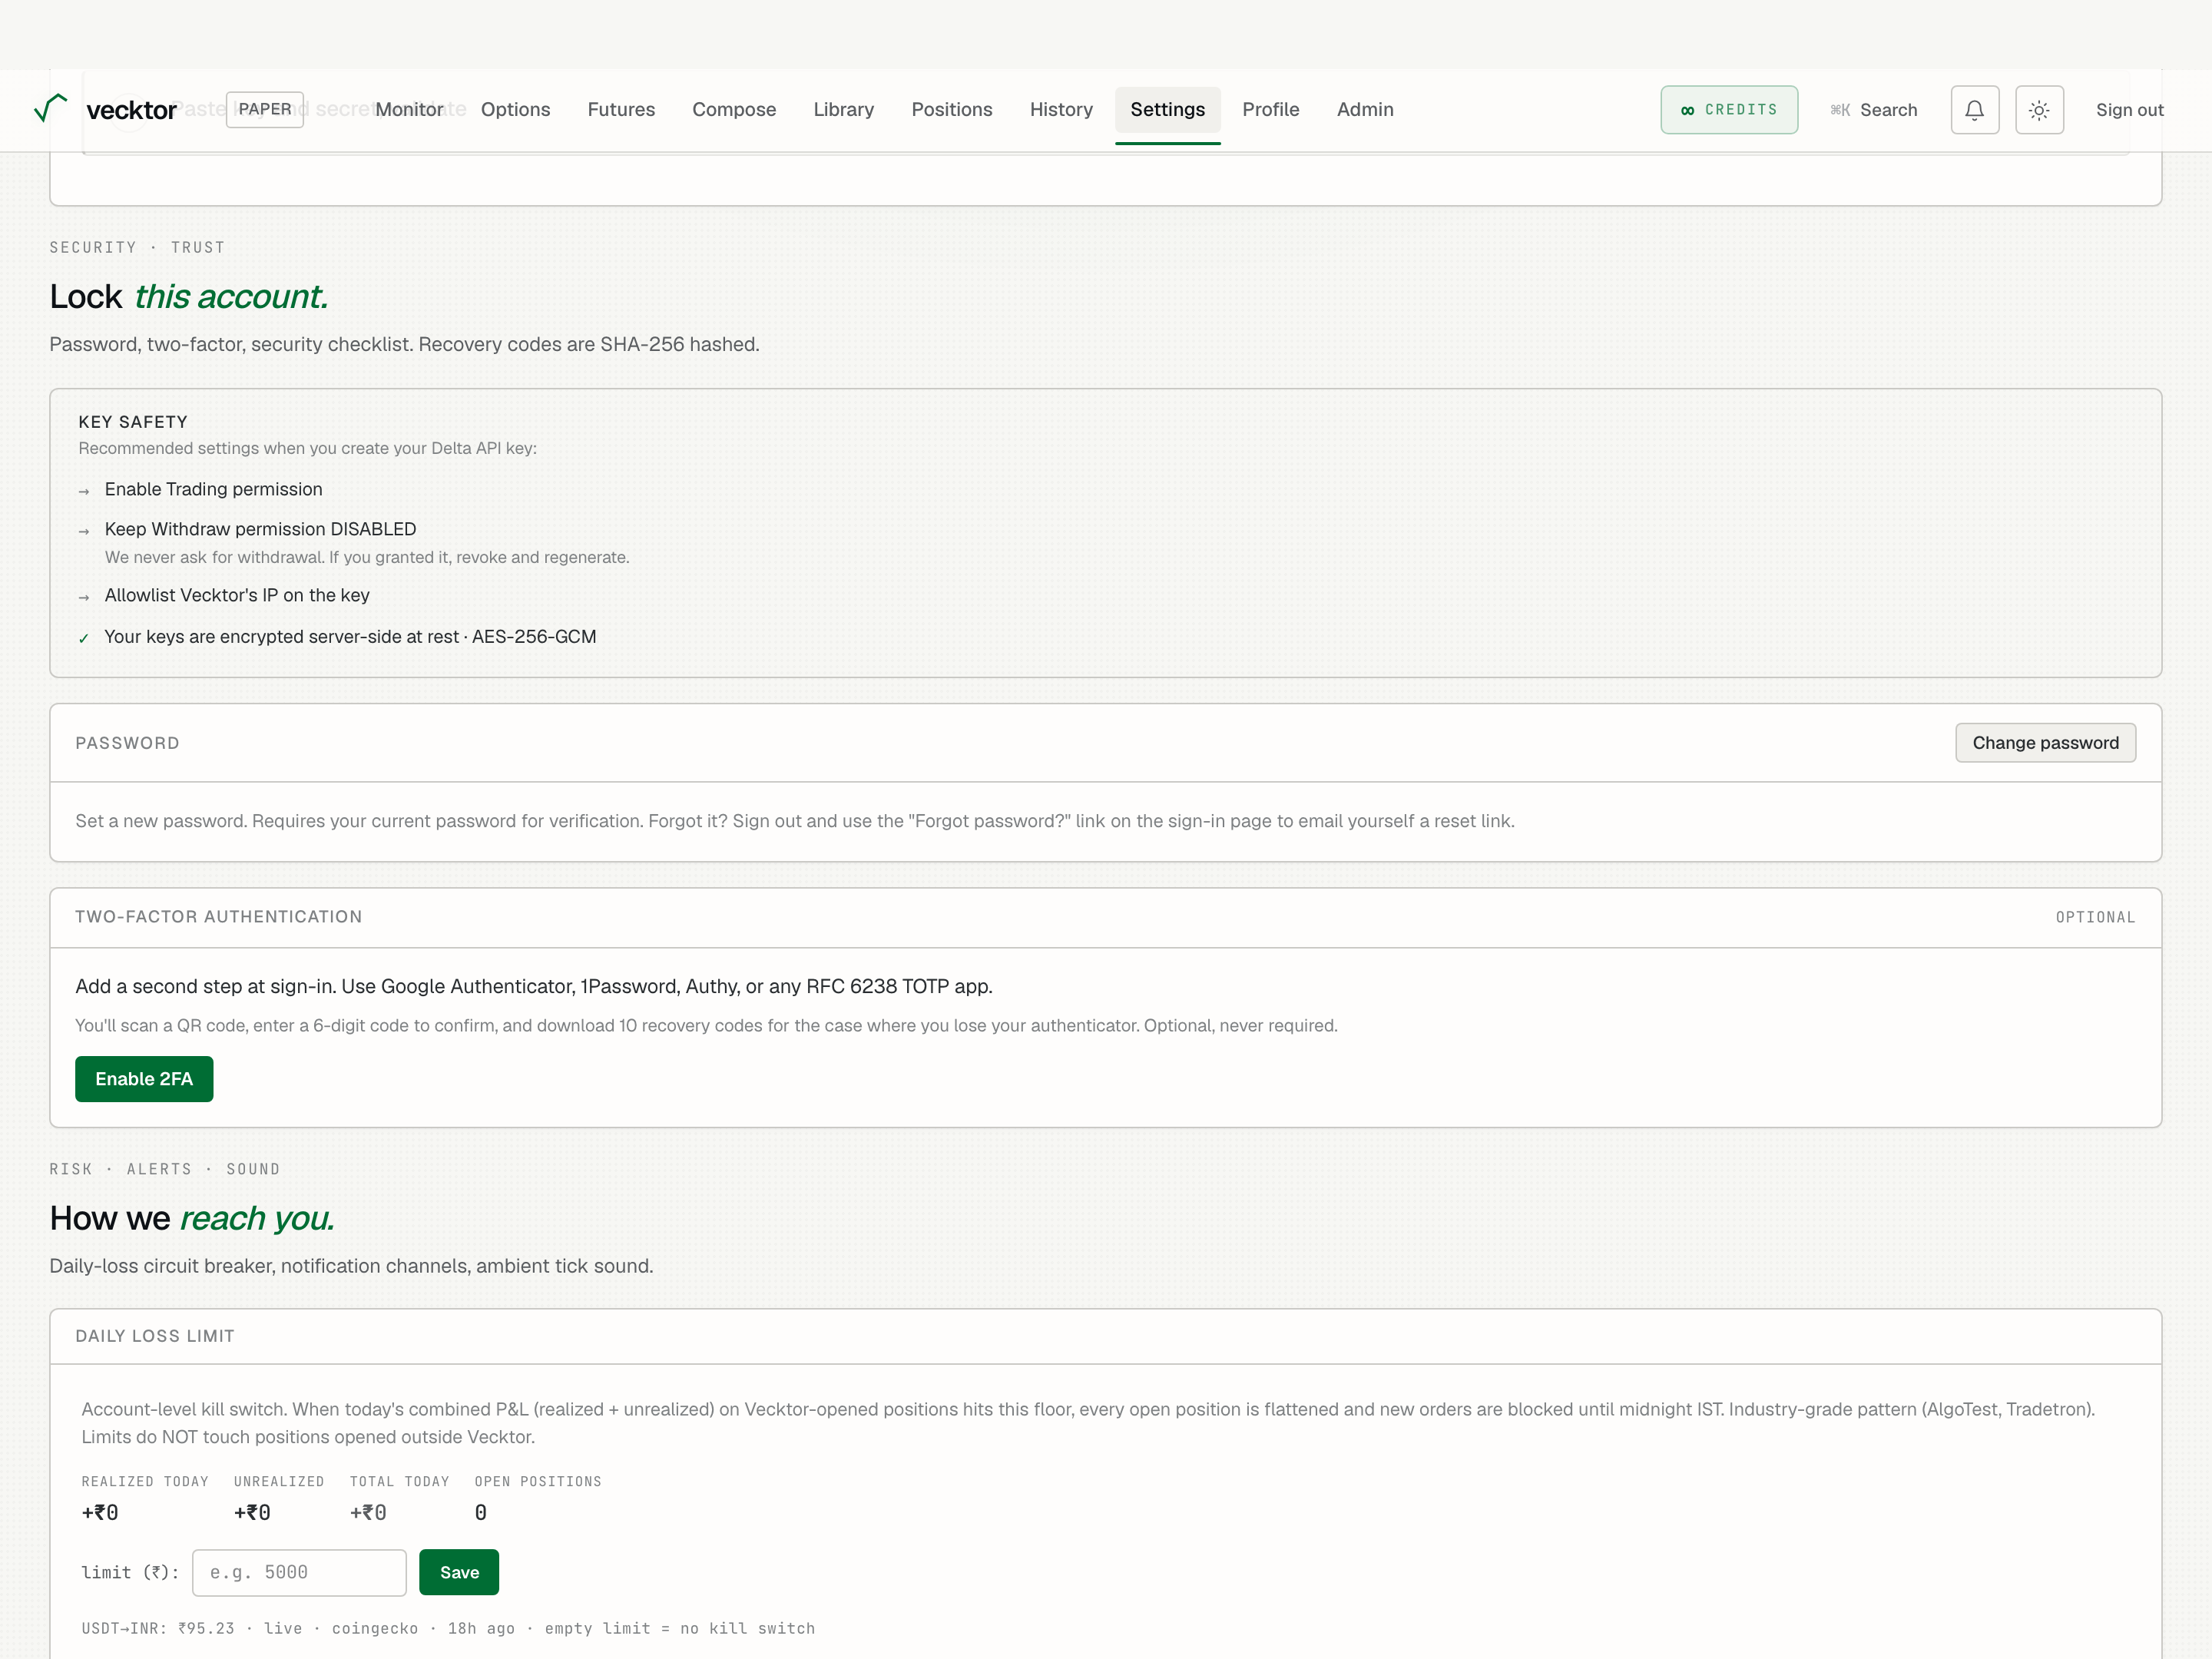Image resolution: width=2212 pixels, height=1659 pixels.
Task: Click arrow icon beside Keep Withdraw permission DISABLED
Action: (84, 531)
